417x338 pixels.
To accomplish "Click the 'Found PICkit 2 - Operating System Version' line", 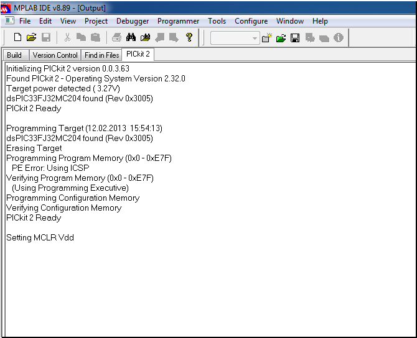I will [96, 78].
